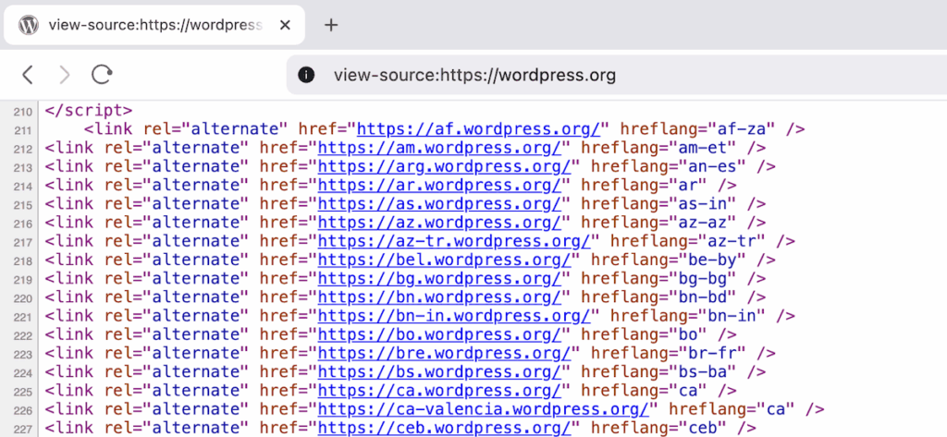Click line number 227
The width and height of the screenshot is (947, 437).
(x=22, y=430)
